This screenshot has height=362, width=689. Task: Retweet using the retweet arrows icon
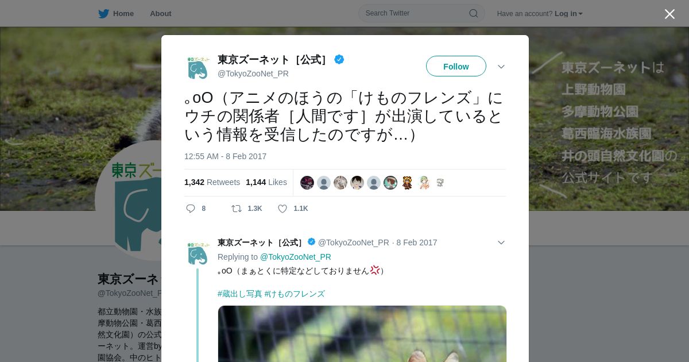pos(236,209)
